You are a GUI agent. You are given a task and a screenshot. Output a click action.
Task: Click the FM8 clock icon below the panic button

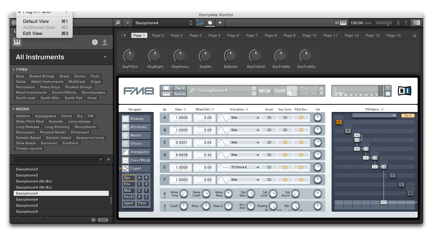pyautogui.click(x=388, y=94)
